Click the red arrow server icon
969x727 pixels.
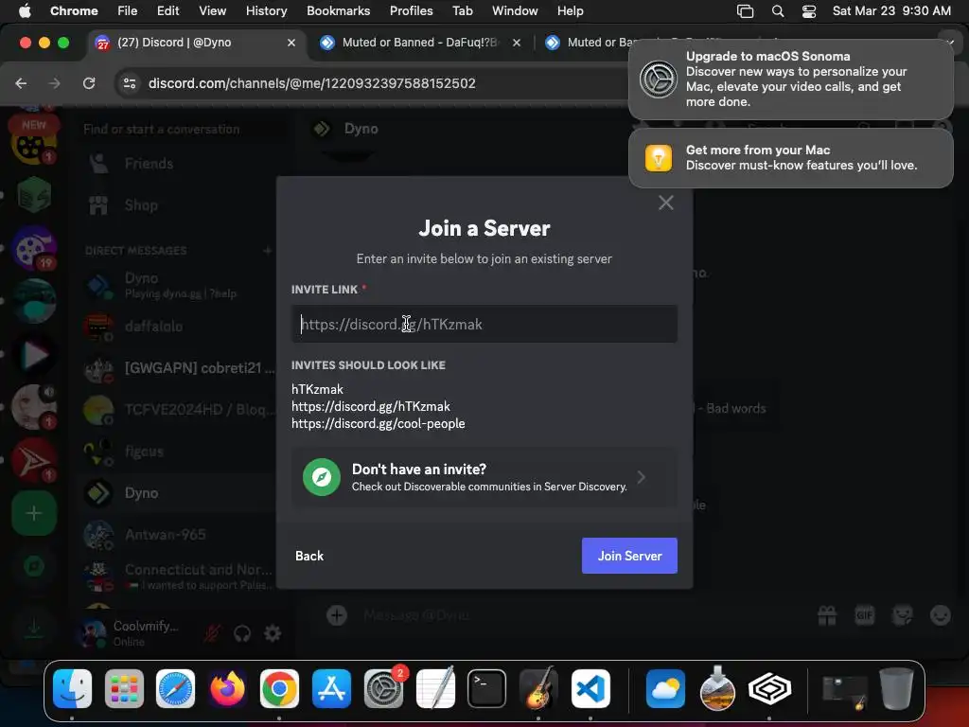pyautogui.click(x=34, y=460)
